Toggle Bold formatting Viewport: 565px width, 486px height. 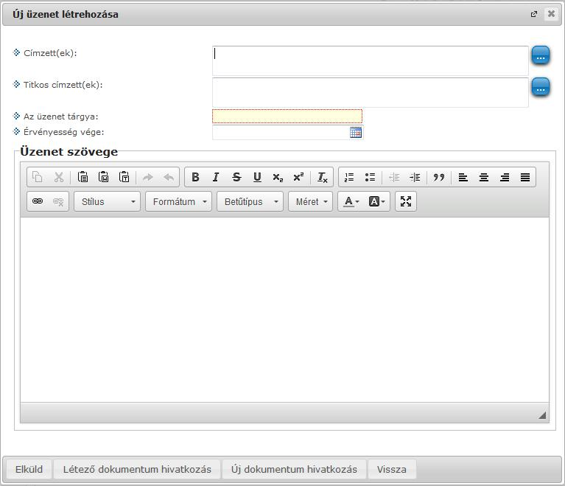pyautogui.click(x=195, y=177)
